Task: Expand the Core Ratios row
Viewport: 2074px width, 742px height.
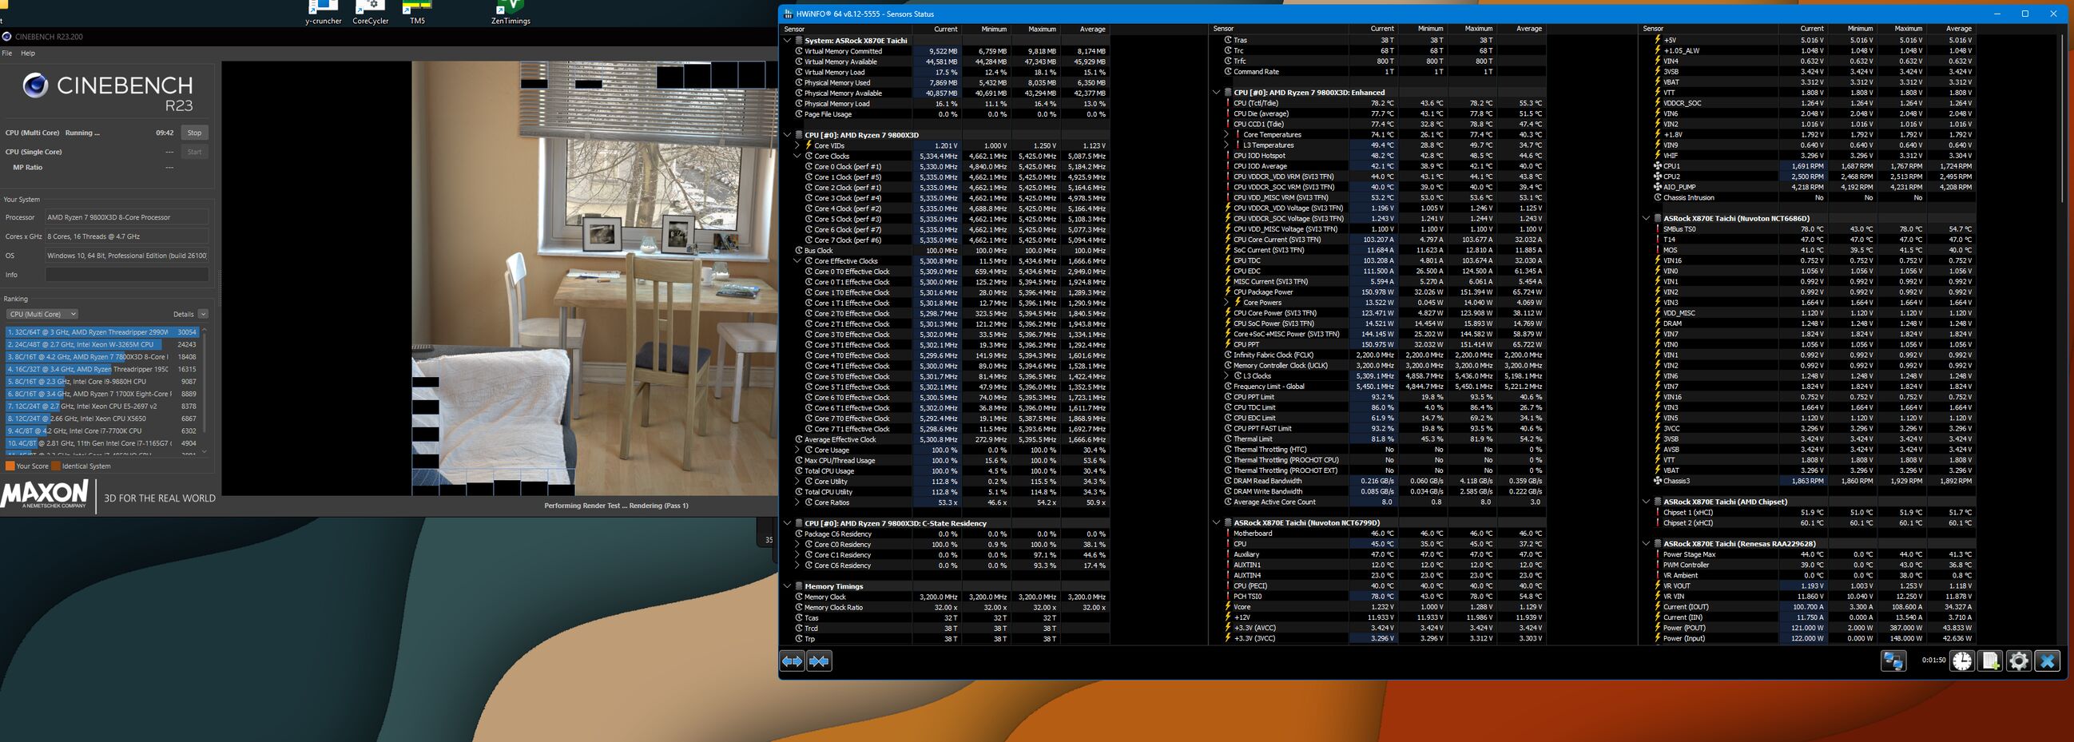Action: coord(798,502)
